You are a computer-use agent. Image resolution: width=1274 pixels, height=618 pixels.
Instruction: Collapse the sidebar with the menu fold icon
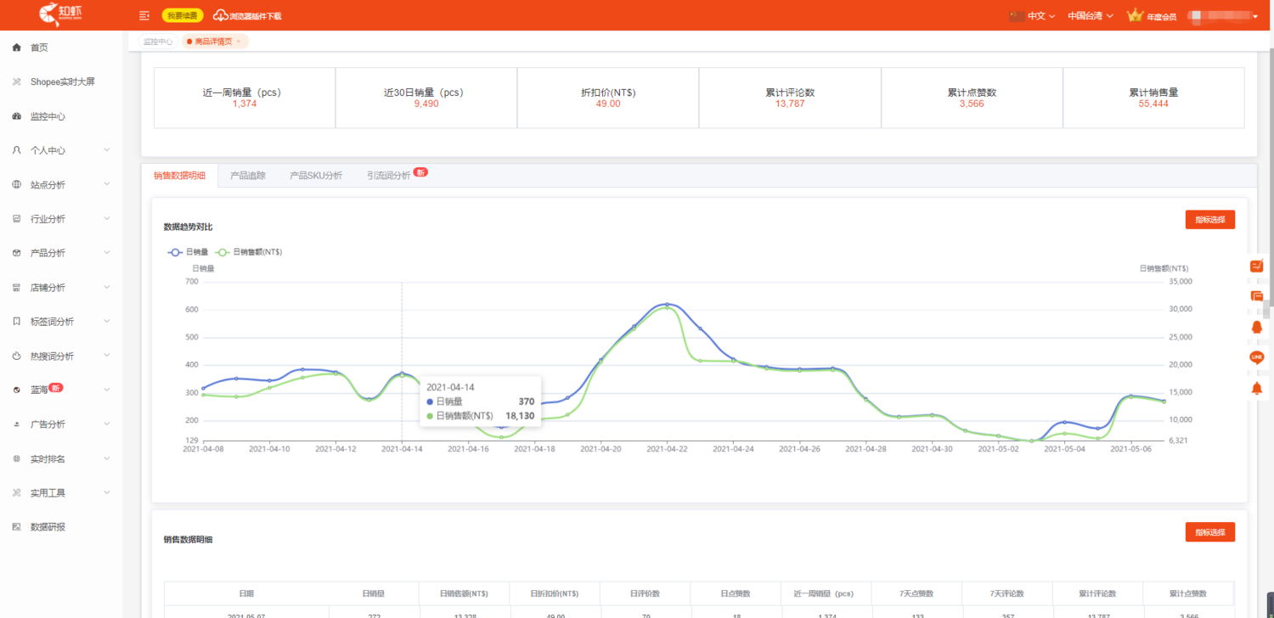coord(144,15)
